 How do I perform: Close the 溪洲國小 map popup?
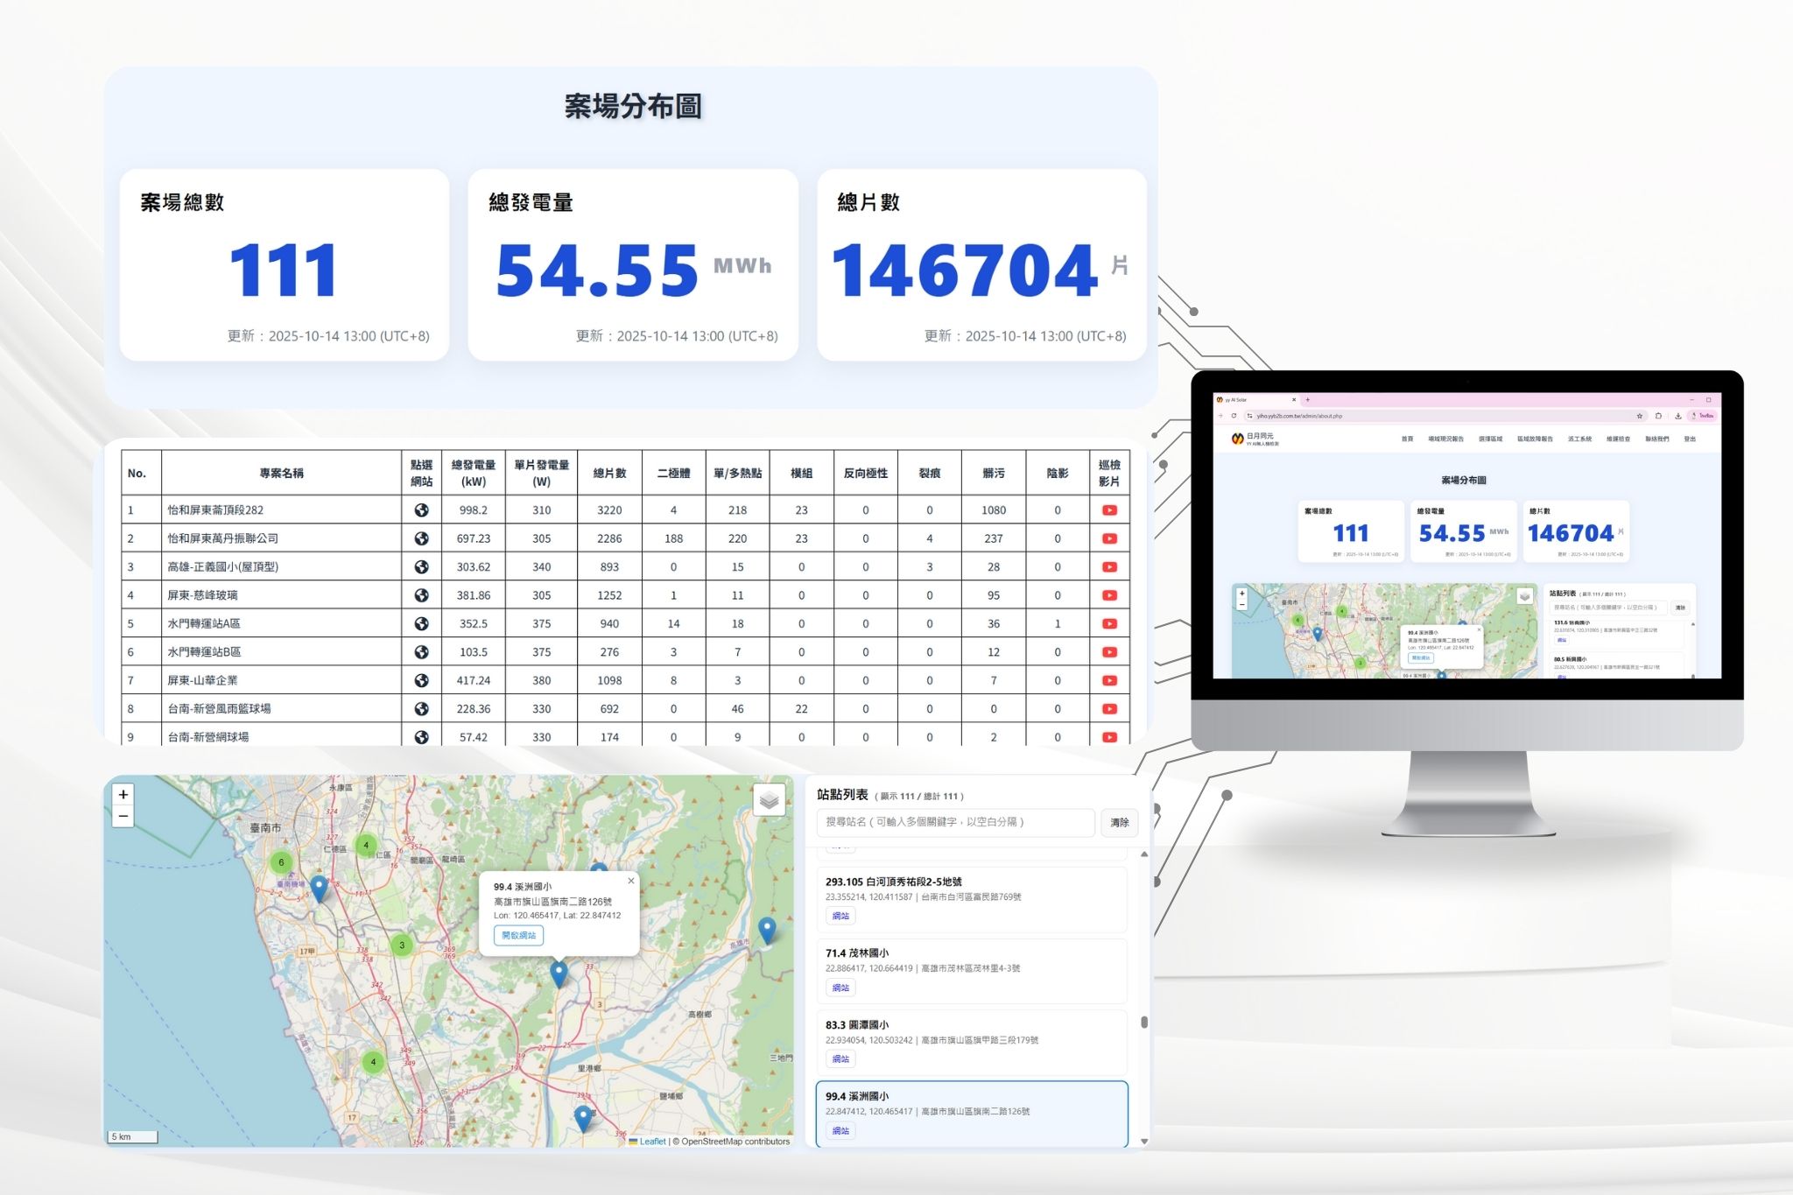pos(630,881)
